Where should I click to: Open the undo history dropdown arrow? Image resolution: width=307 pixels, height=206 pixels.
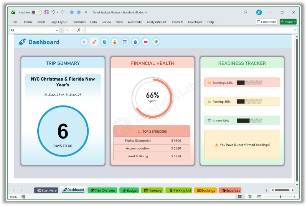pos(57,12)
